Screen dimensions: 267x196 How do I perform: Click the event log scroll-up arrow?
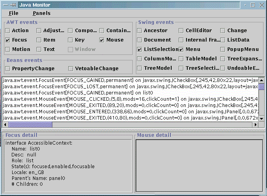(x=262, y=80)
